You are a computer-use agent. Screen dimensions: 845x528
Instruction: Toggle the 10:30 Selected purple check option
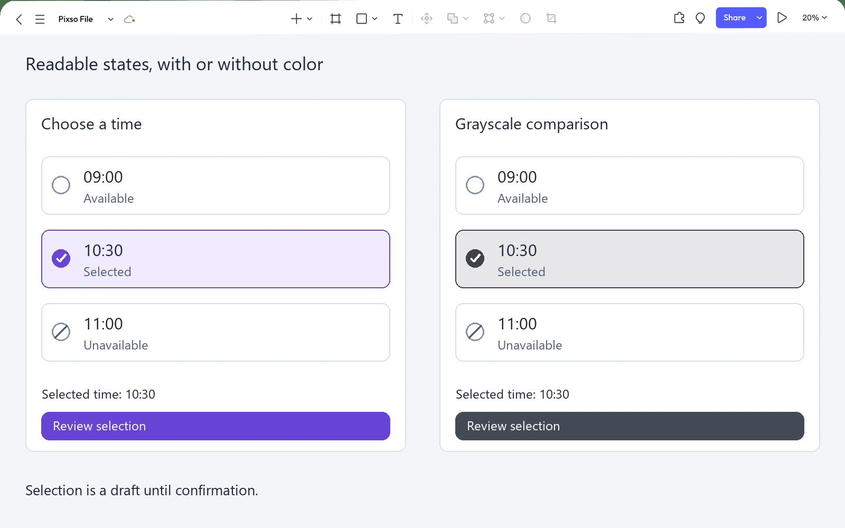215,259
